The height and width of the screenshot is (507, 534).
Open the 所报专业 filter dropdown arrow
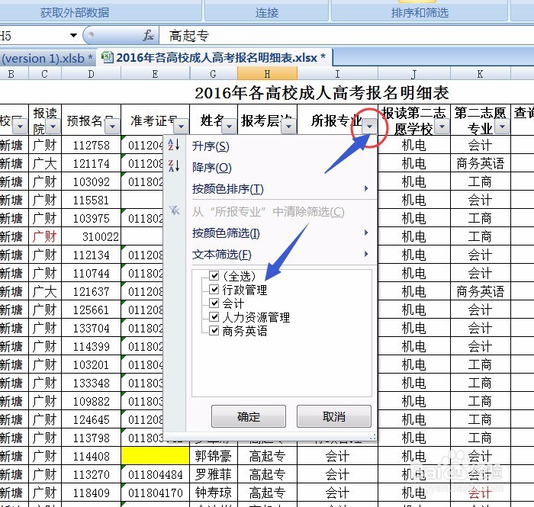point(369,127)
